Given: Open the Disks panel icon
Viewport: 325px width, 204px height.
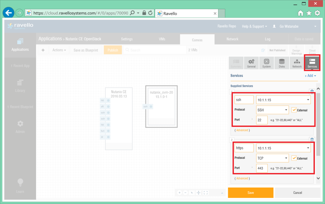Looking at the screenshot, I should click(282, 63).
